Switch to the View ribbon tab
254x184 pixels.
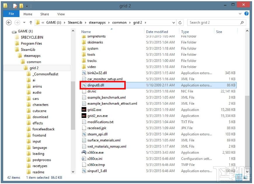click(61, 14)
